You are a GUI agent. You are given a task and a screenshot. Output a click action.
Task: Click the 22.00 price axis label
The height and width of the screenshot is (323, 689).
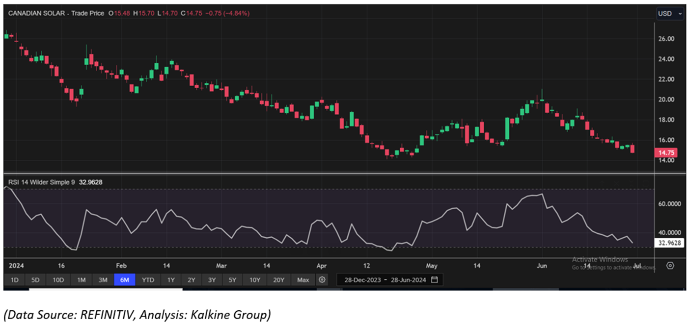pyautogui.click(x=667, y=79)
